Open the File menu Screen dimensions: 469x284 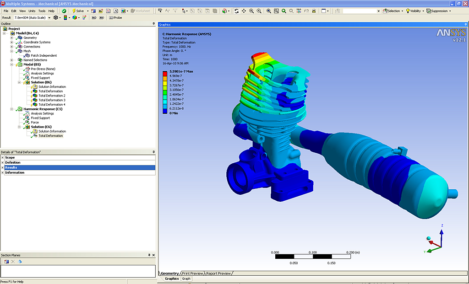6,11
